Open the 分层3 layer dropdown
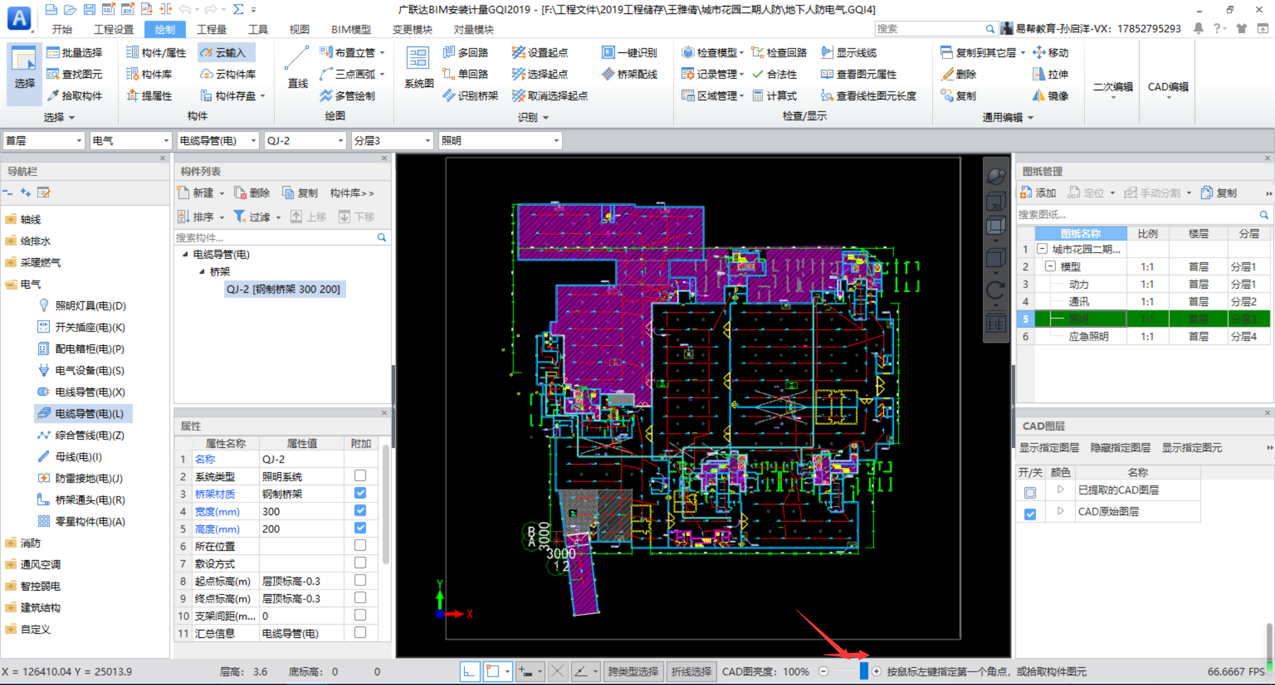Screen dimensions: 1275x685 [392, 141]
